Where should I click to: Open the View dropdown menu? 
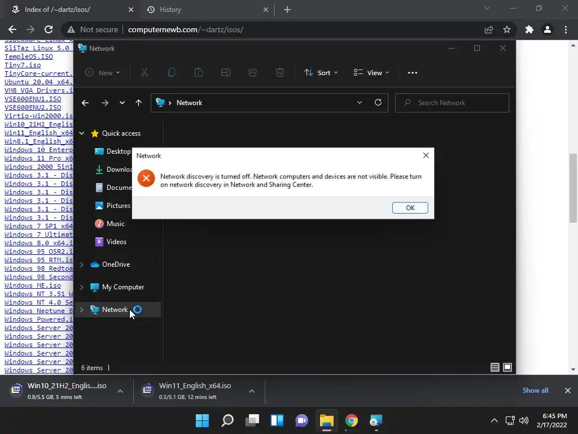tap(371, 73)
